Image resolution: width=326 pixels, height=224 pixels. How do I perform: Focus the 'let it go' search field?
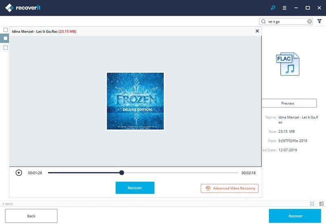pos(287,22)
